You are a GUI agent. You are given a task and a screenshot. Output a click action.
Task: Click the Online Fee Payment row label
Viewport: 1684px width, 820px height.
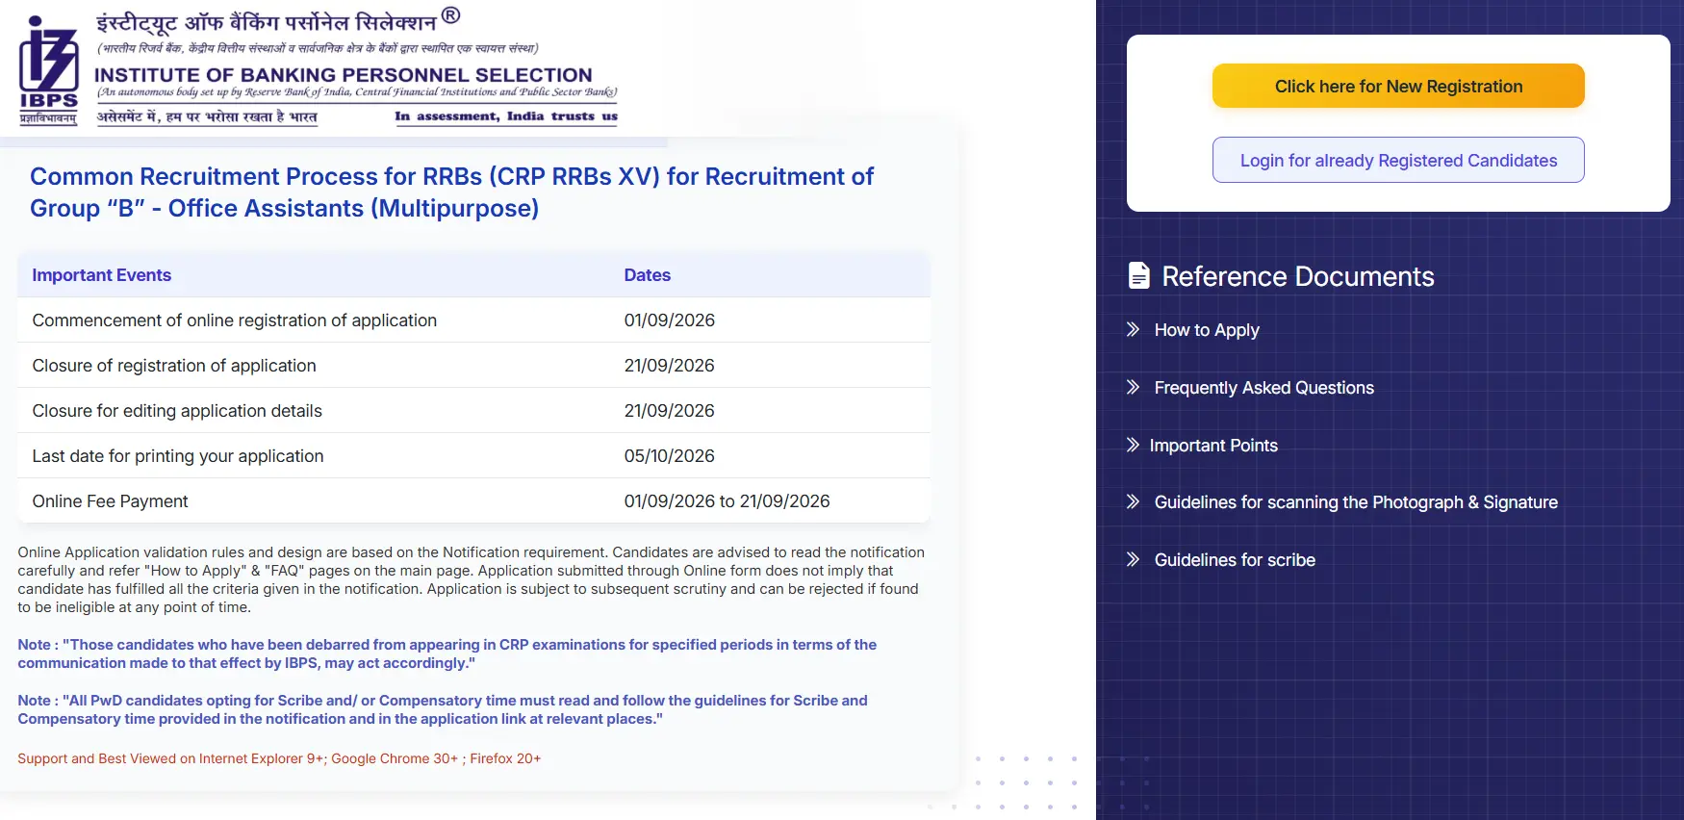[110, 501]
